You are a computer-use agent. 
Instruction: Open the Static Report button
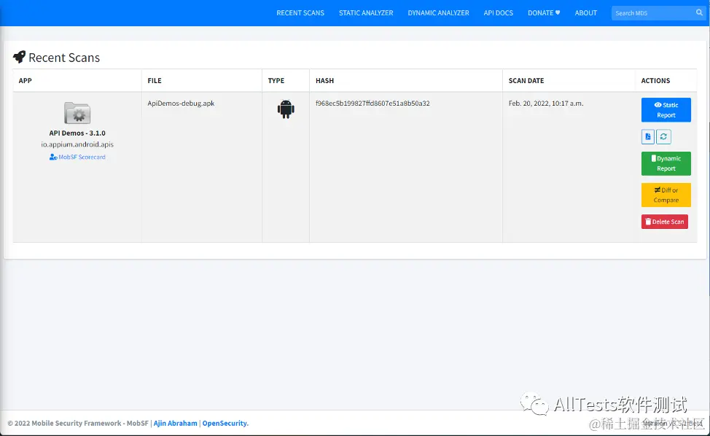(666, 110)
